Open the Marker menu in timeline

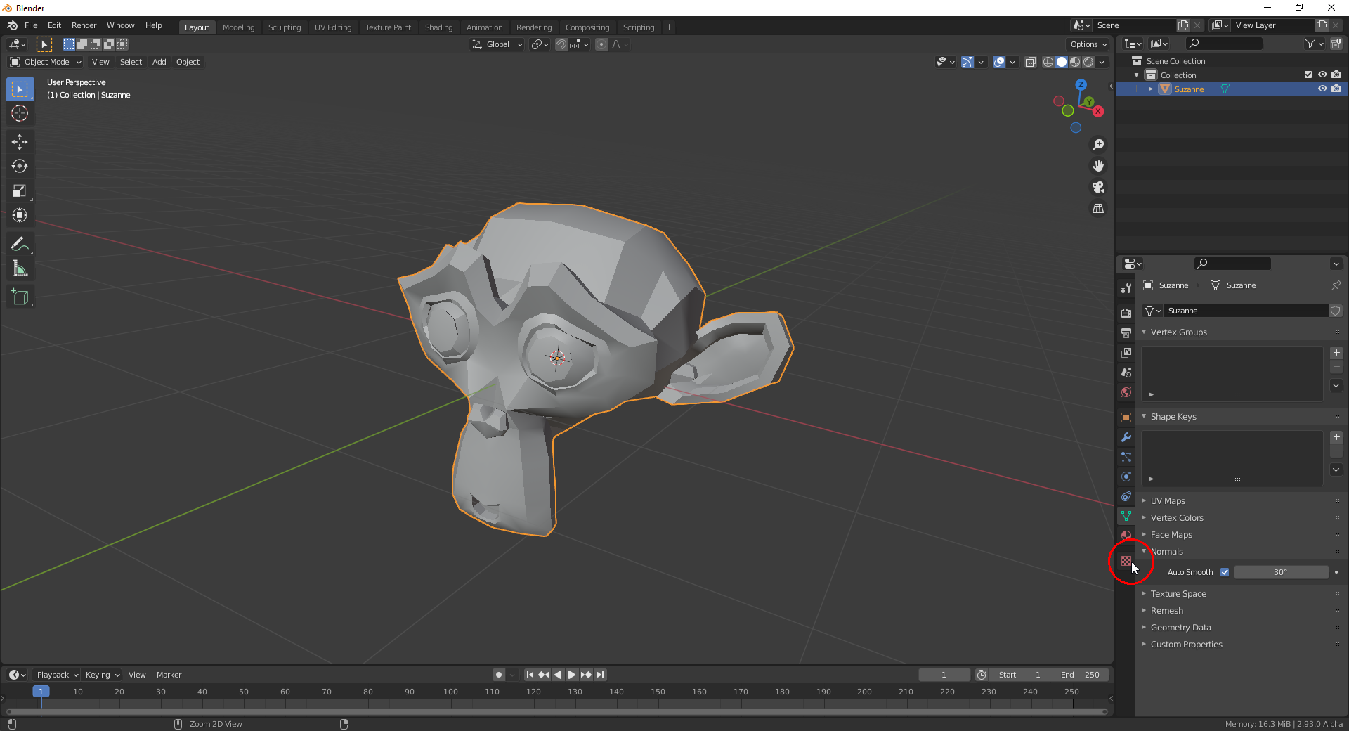click(169, 675)
